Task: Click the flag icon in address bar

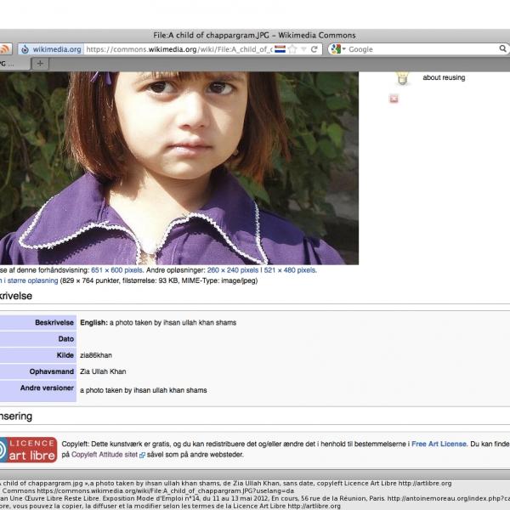Action: [x=280, y=49]
